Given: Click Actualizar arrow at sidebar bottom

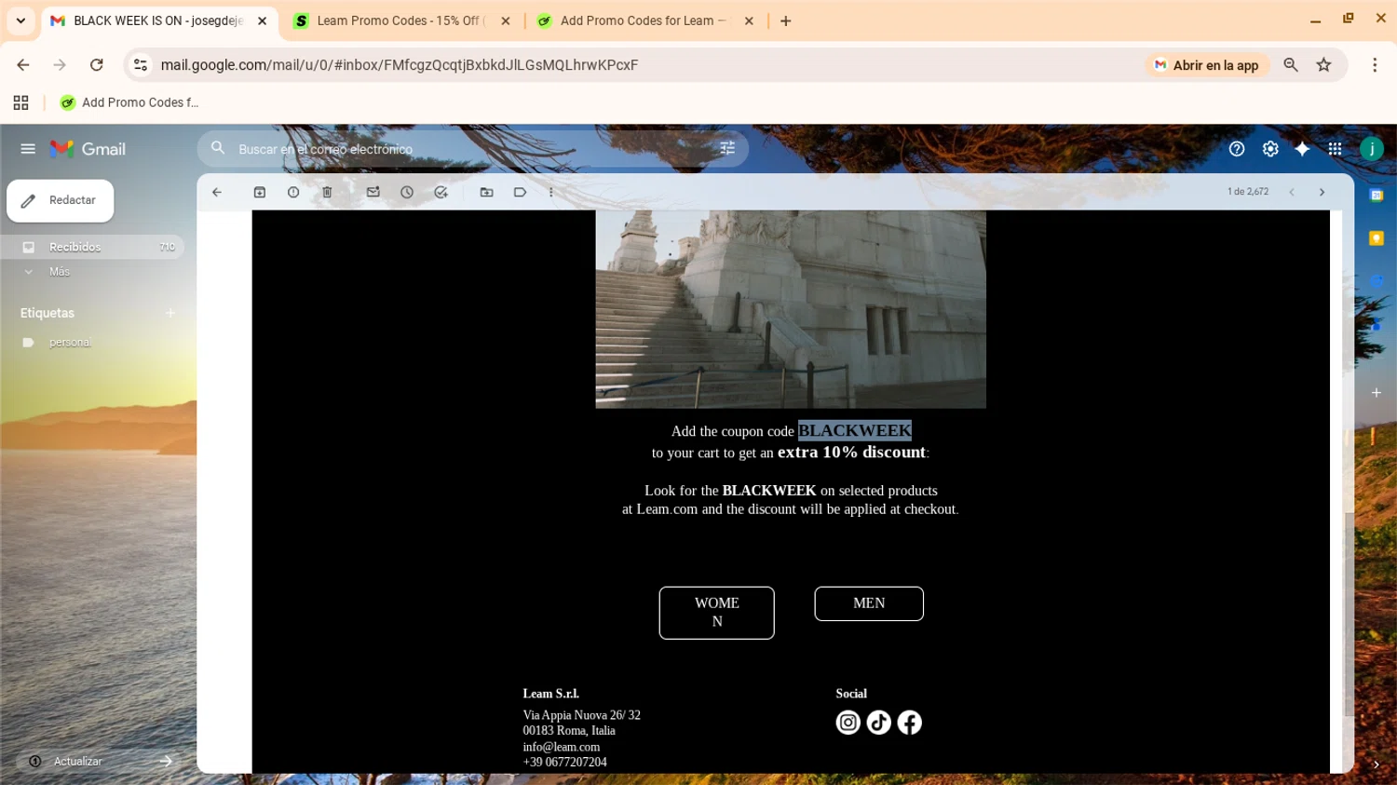Looking at the screenshot, I should 166,762.
